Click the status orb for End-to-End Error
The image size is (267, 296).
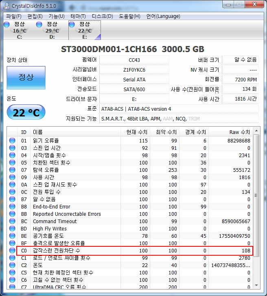click(12, 206)
